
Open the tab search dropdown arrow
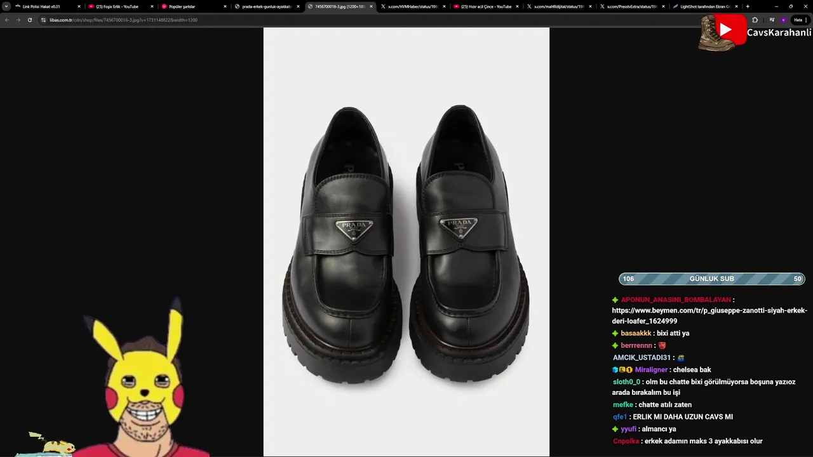tap(6, 6)
